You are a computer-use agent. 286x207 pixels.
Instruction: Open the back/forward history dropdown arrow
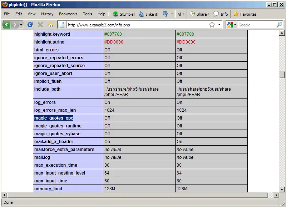[x=21, y=25]
